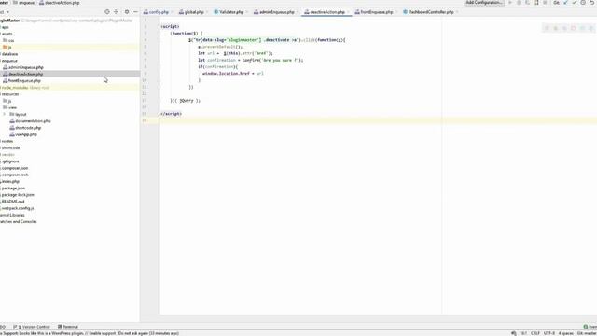Viewport: 597px width, 336px height.
Task: Select Scratches and Consoles node
Action: 19,222
